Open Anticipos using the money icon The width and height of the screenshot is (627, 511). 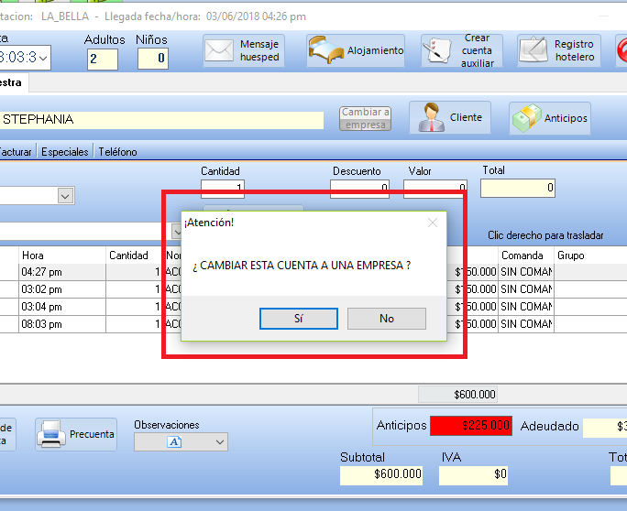point(526,118)
